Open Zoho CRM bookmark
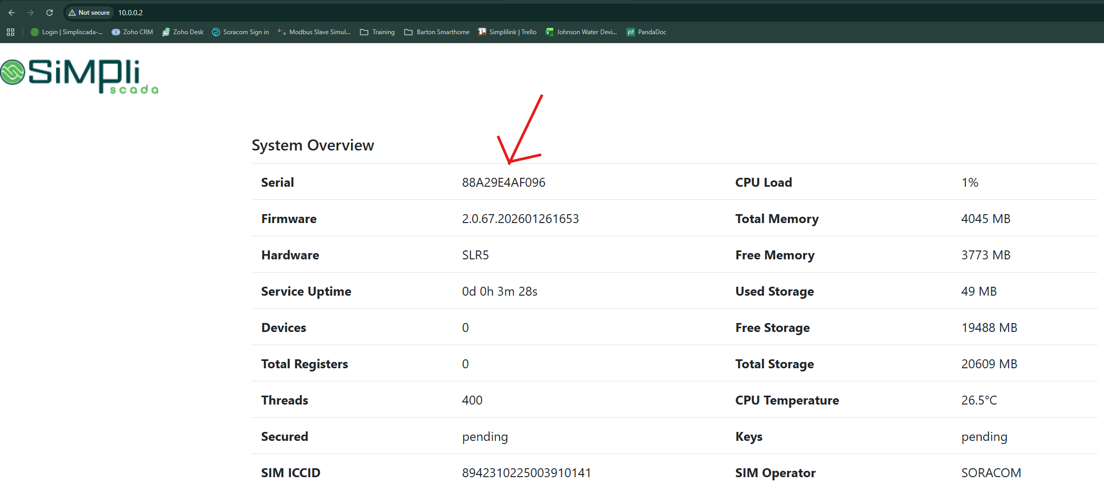 [132, 32]
